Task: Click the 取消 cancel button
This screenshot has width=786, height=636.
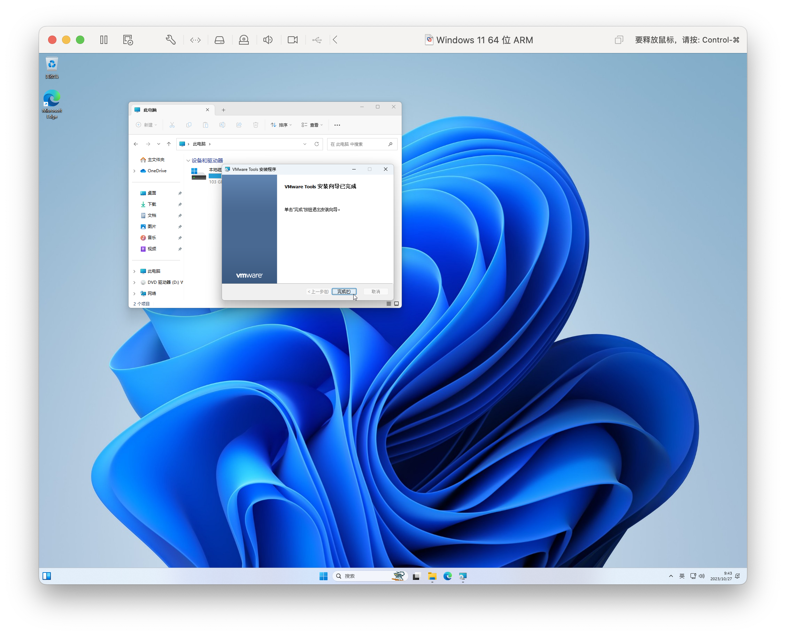Action: (x=376, y=291)
